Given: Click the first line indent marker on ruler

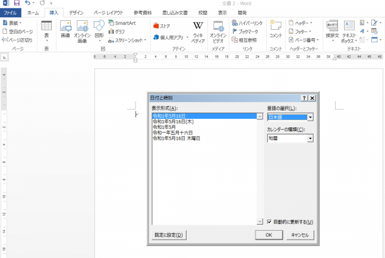Looking at the screenshot, I should pyautogui.click(x=135, y=55).
